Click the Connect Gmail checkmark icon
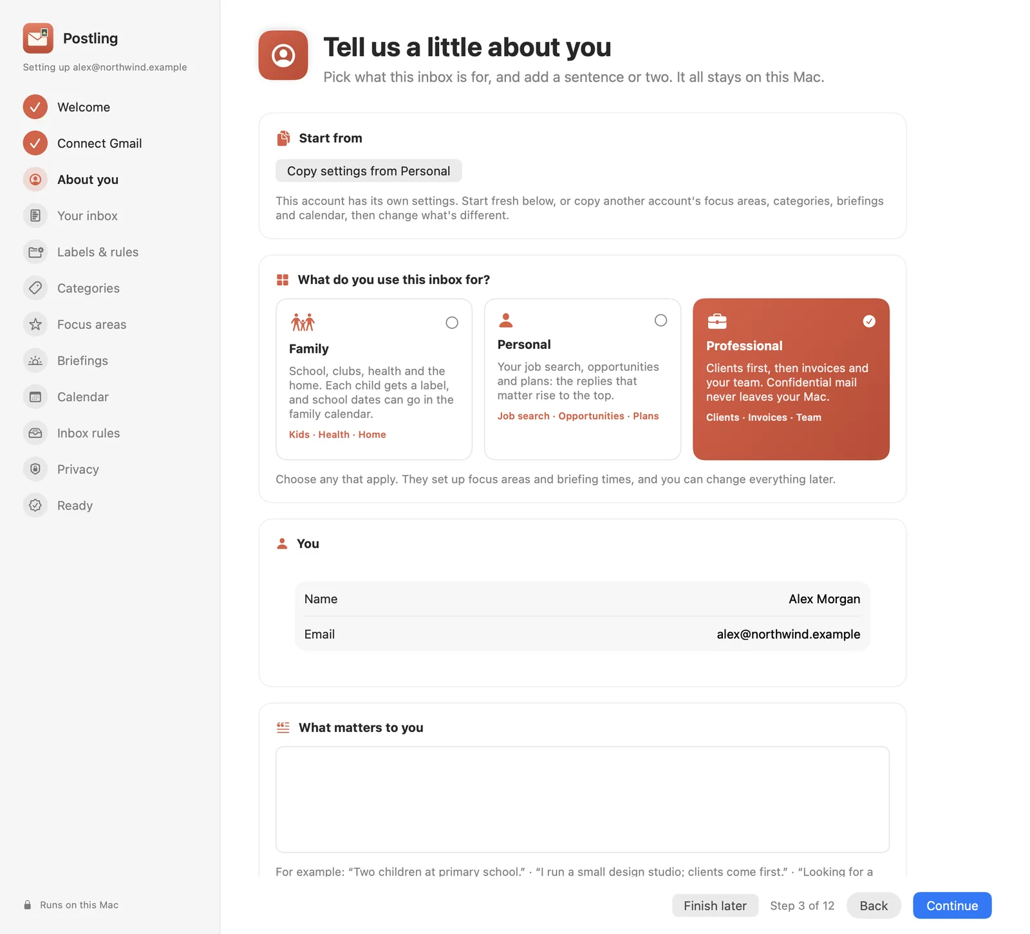 coord(35,143)
